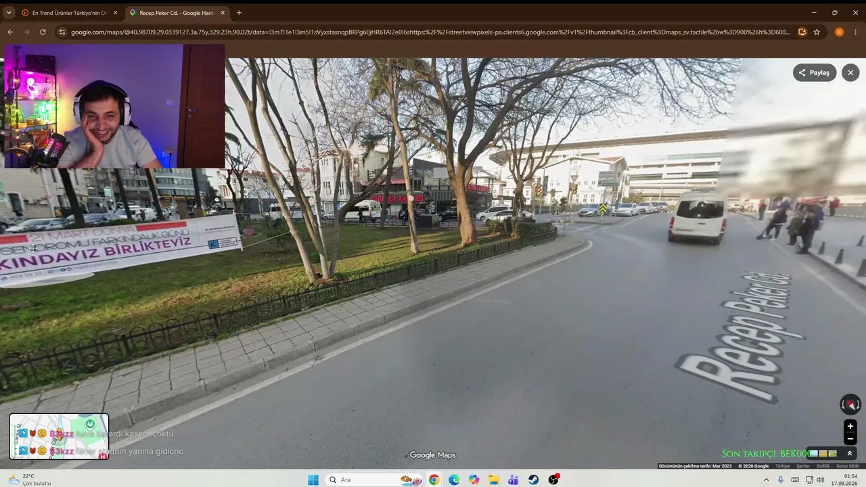Zoom in on the Street View

click(x=850, y=426)
